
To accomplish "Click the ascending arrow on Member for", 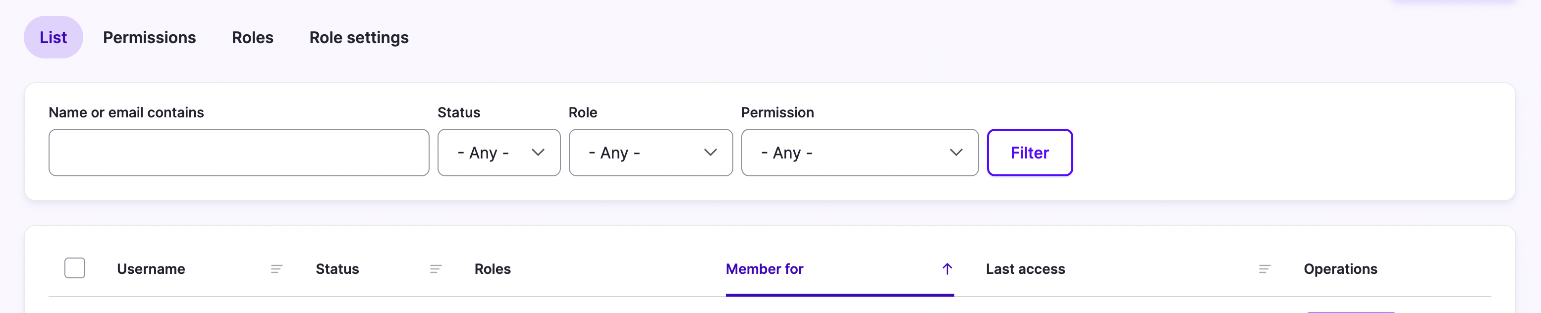I will (947, 269).
